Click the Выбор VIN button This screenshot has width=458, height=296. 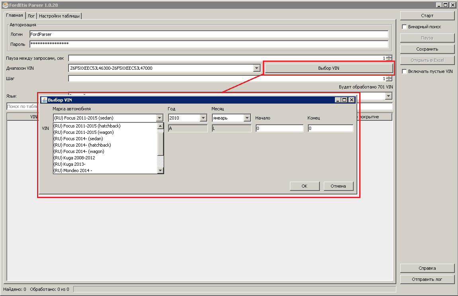click(x=329, y=68)
